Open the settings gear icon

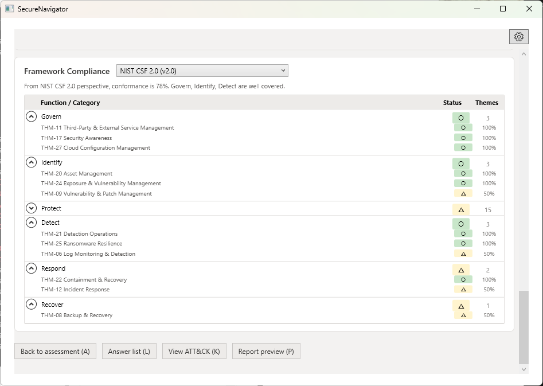pyautogui.click(x=519, y=36)
